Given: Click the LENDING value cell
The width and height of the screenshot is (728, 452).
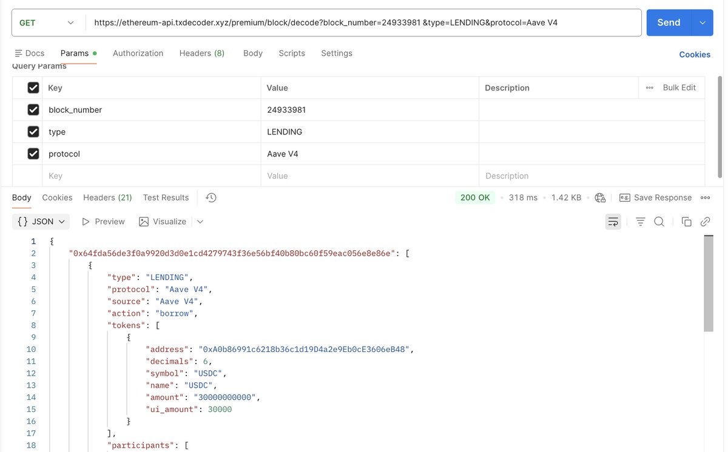Looking at the screenshot, I should [370, 131].
